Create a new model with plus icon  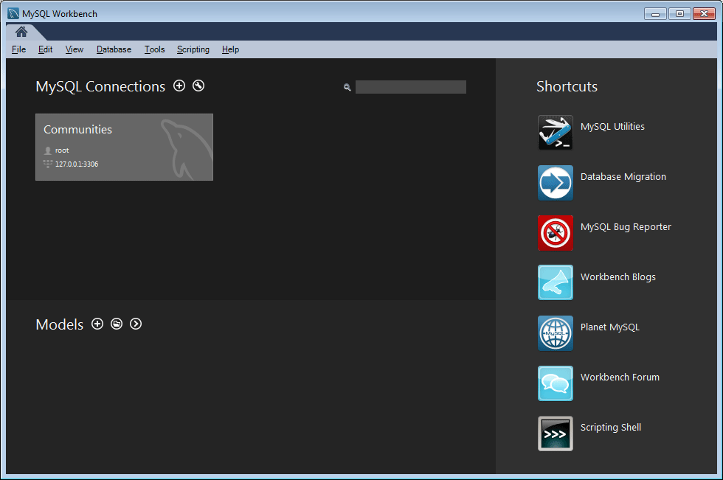coord(97,324)
